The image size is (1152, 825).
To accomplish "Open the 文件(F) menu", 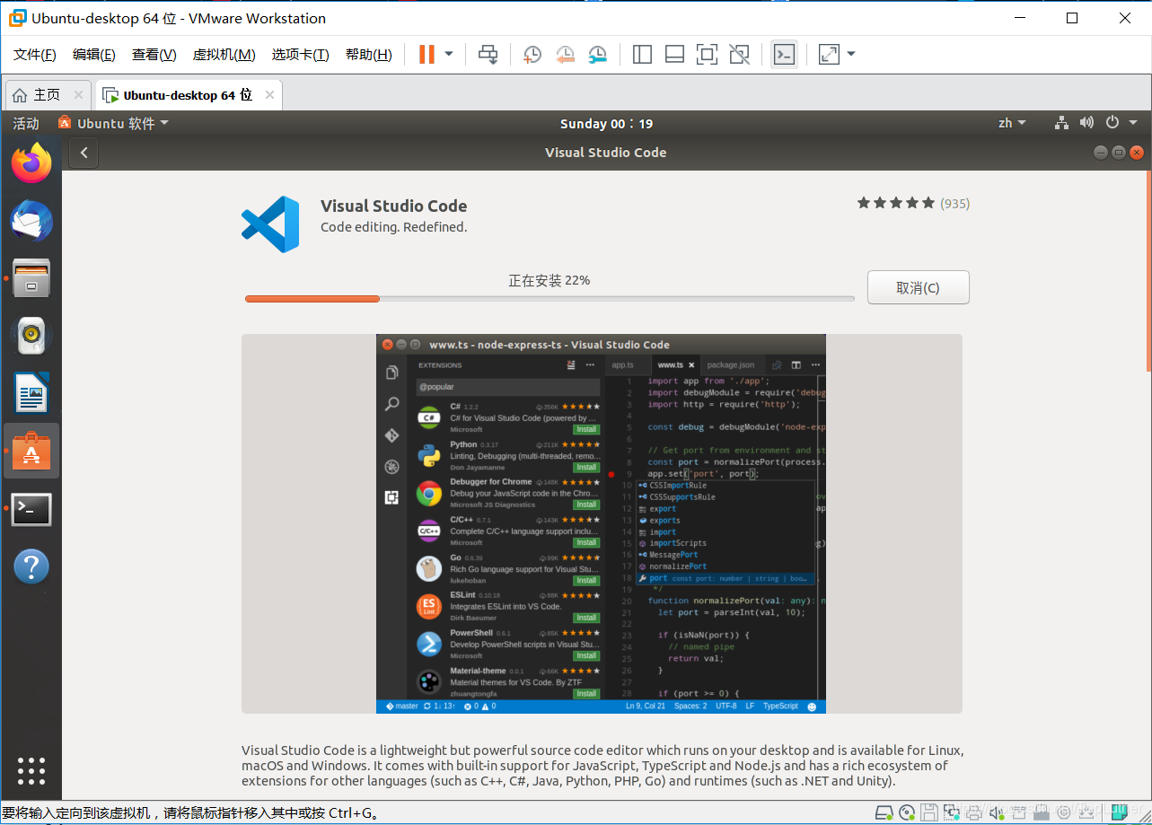I will (35, 55).
